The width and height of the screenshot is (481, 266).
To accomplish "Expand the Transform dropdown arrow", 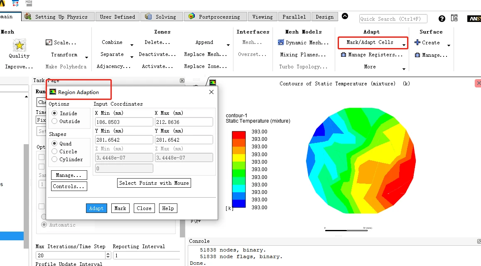I will (86, 58).
